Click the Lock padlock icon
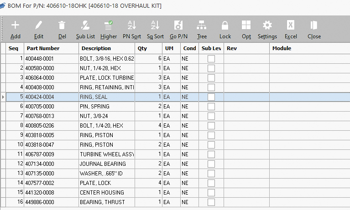The width and height of the screenshot is (350, 210). (225, 26)
